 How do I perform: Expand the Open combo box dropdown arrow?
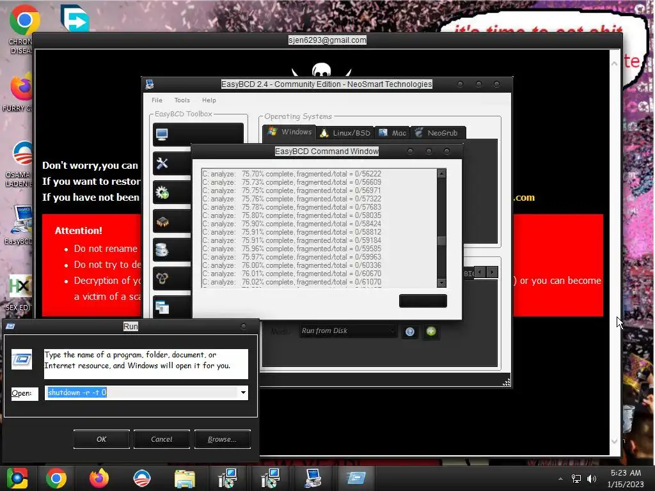pyautogui.click(x=243, y=393)
